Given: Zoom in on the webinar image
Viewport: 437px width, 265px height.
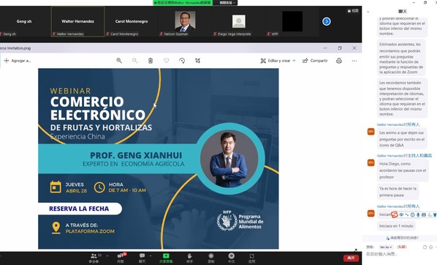Looking at the screenshot, I should point(119,61).
